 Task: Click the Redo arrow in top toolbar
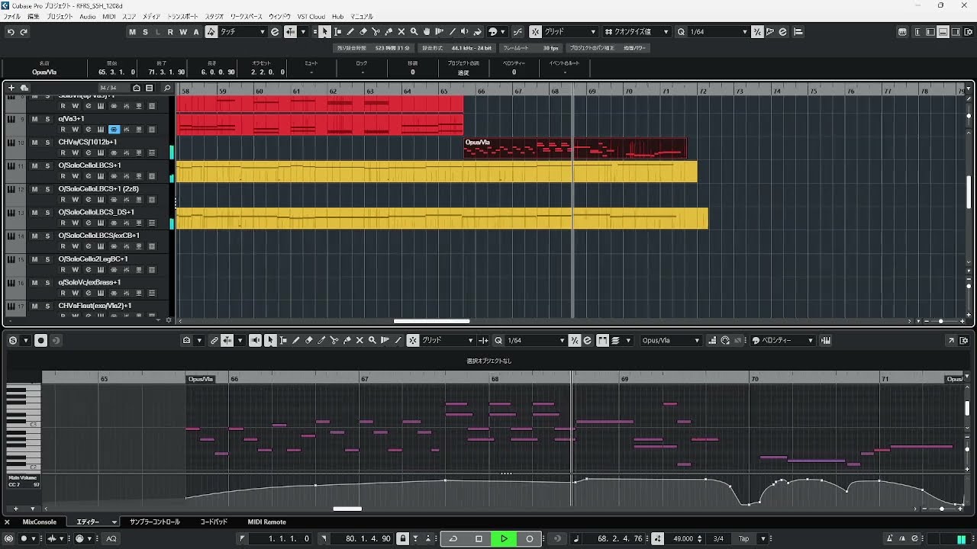tap(24, 32)
